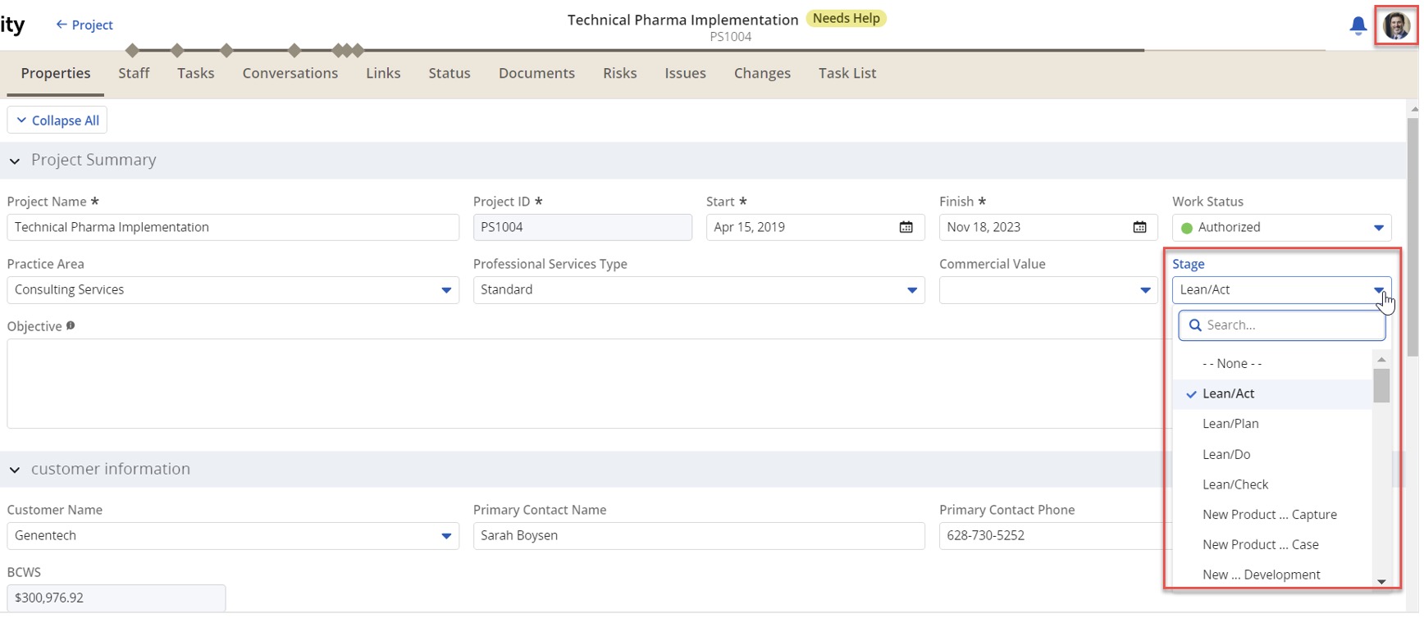View the Issues tab
This screenshot has height=618, width=1424.
[687, 74]
